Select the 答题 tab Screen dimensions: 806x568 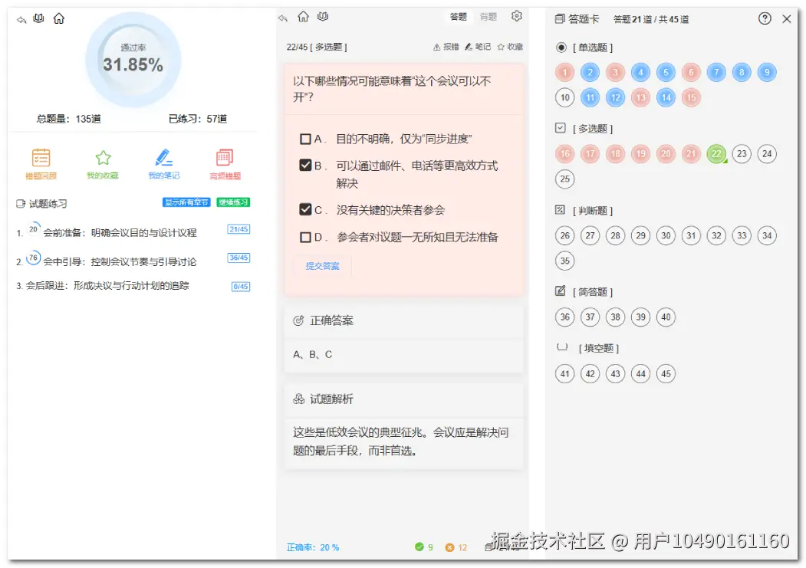(457, 15)
